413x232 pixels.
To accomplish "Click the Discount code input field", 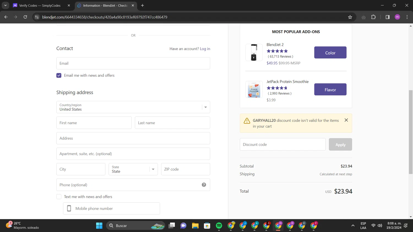I will [282, 144].
